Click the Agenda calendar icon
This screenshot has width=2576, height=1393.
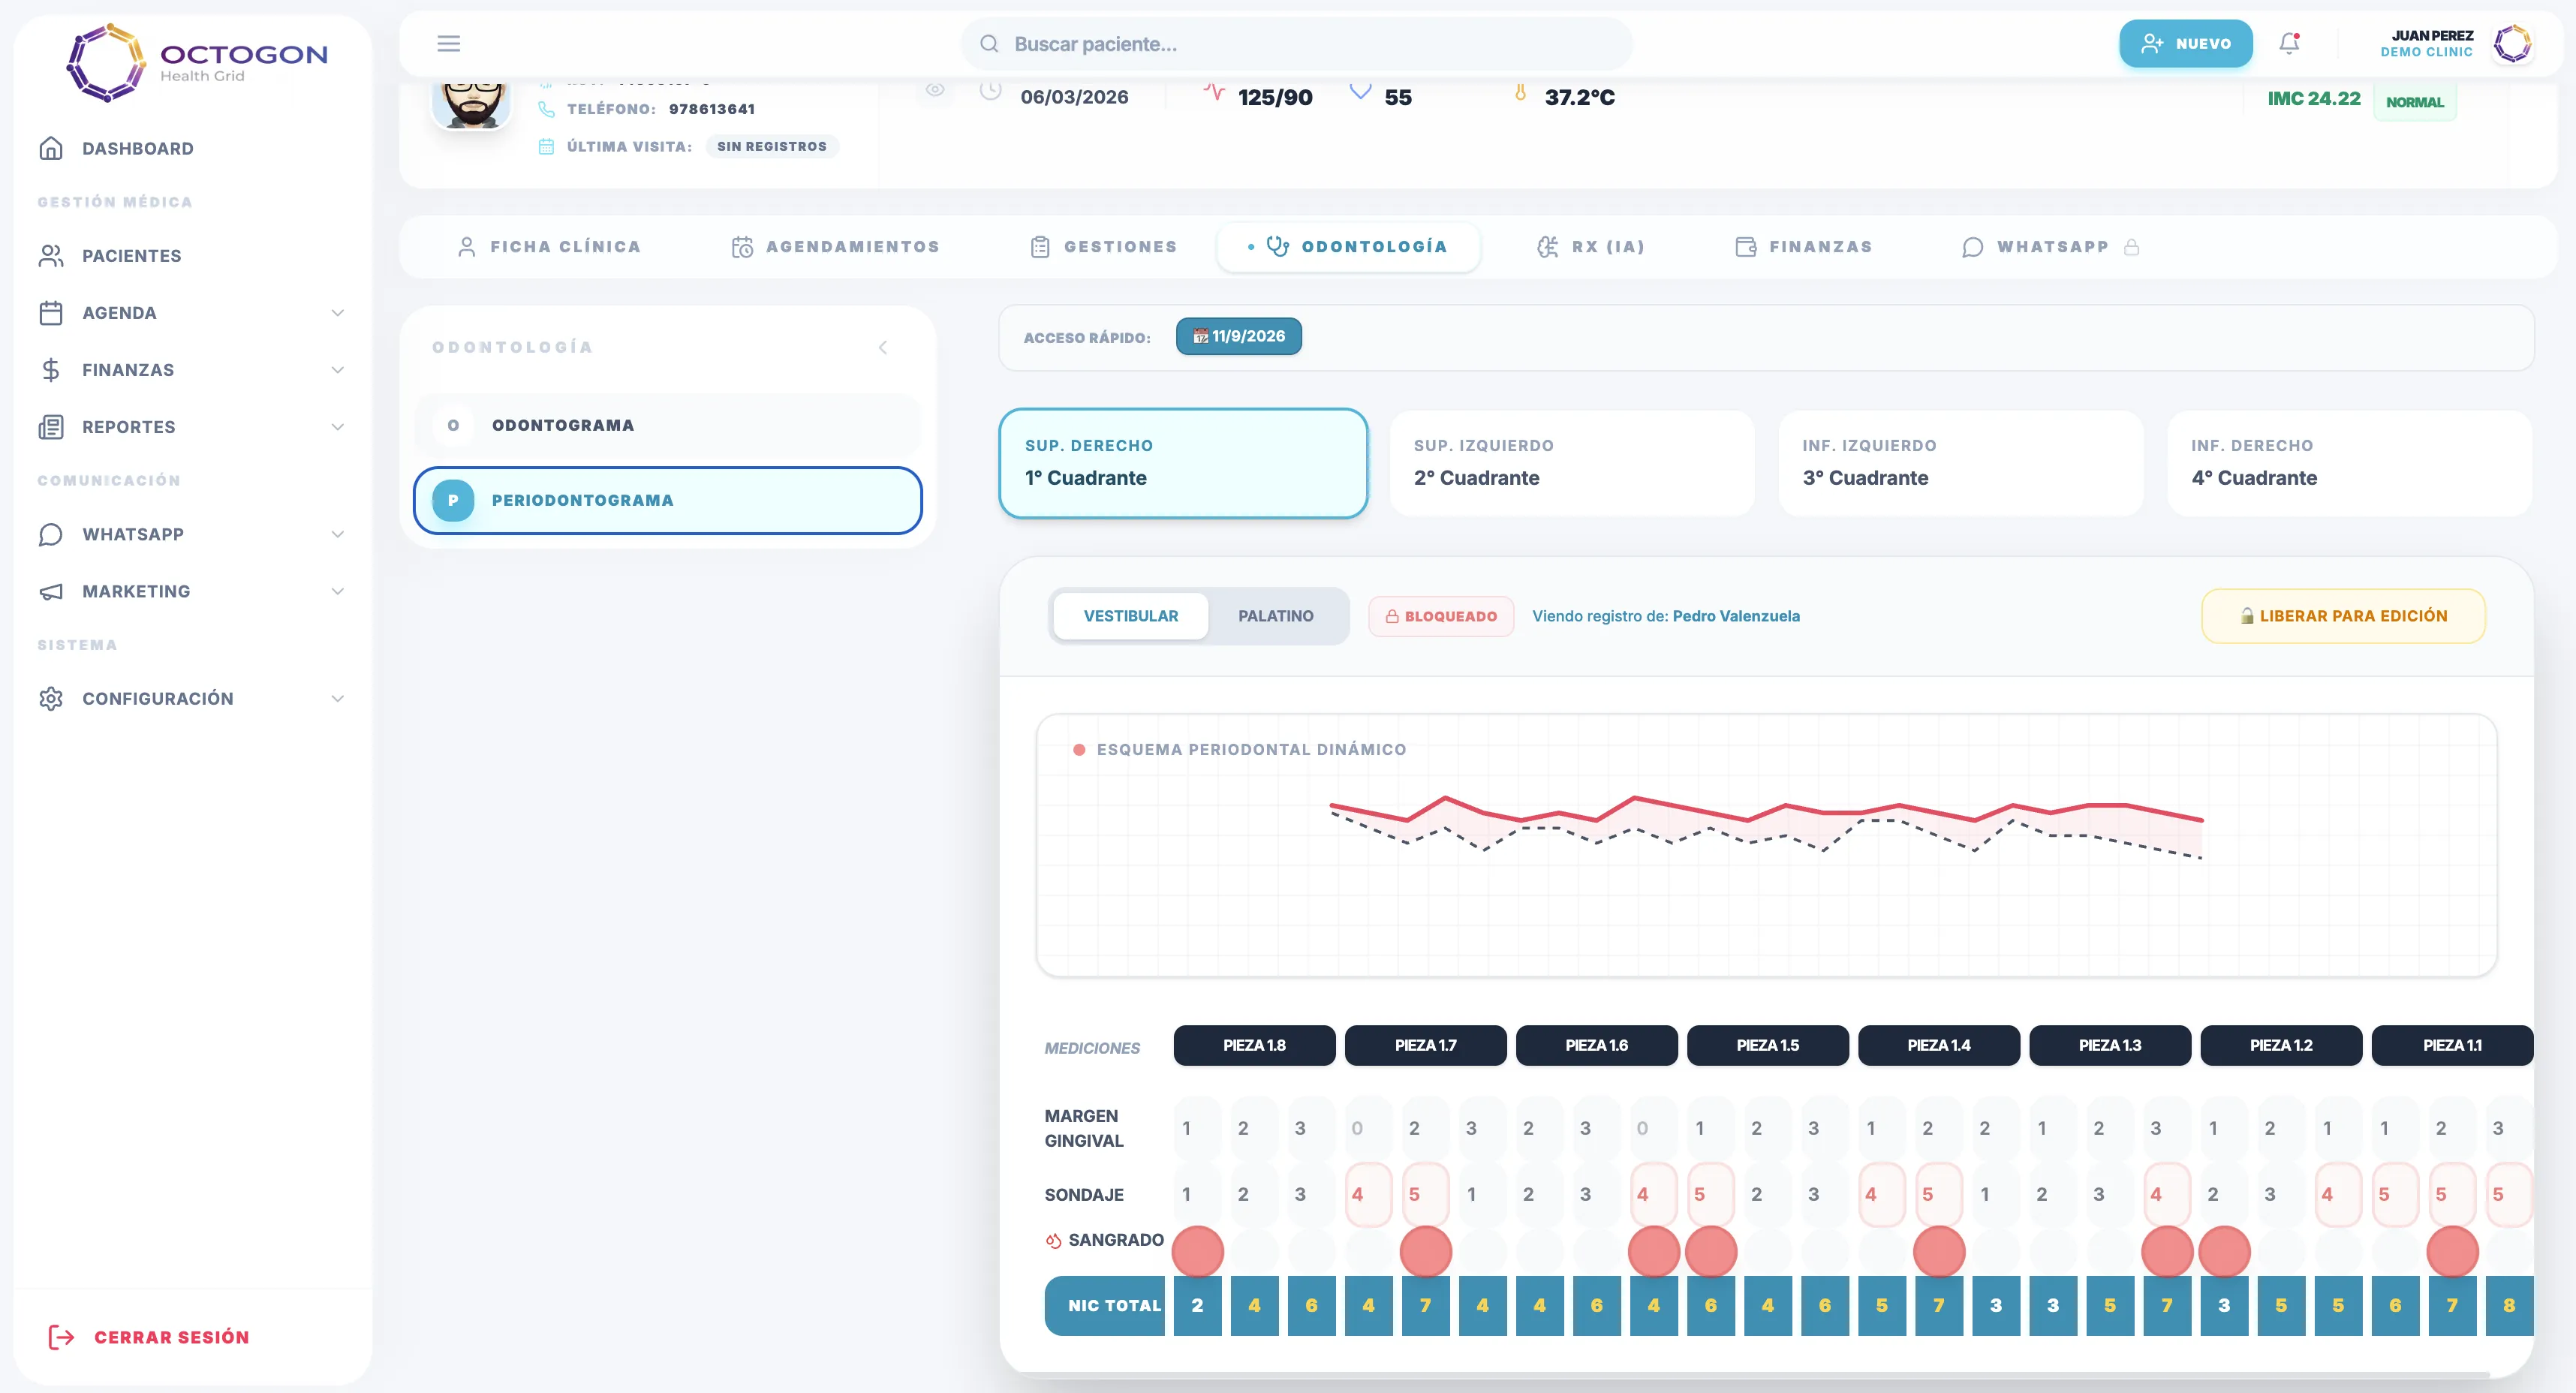click(x=51, y=312)
